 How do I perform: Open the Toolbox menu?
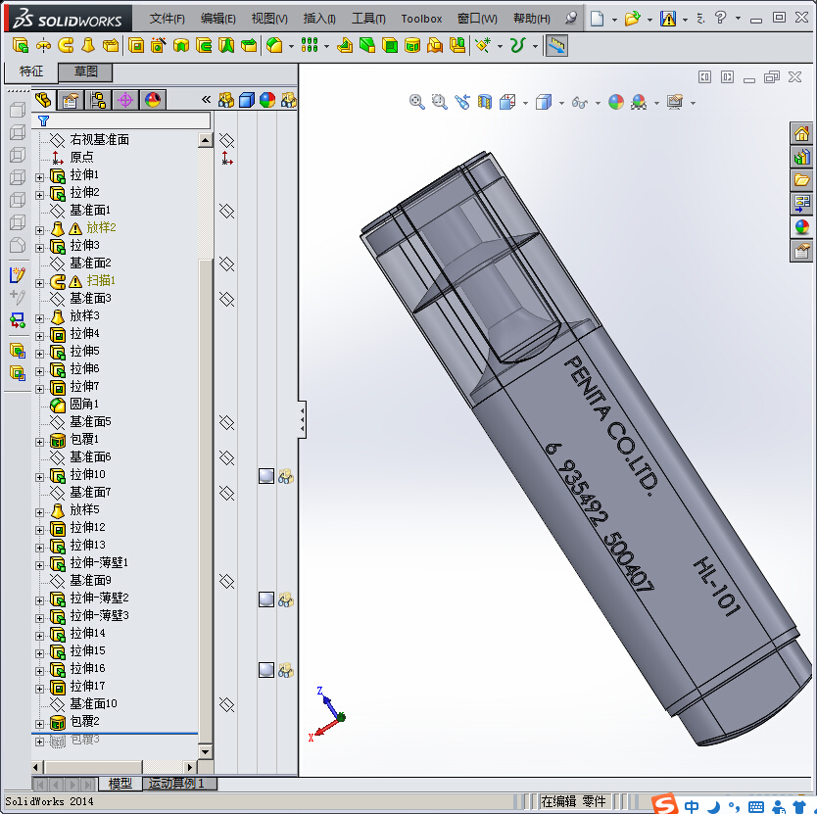click(421, 19)
